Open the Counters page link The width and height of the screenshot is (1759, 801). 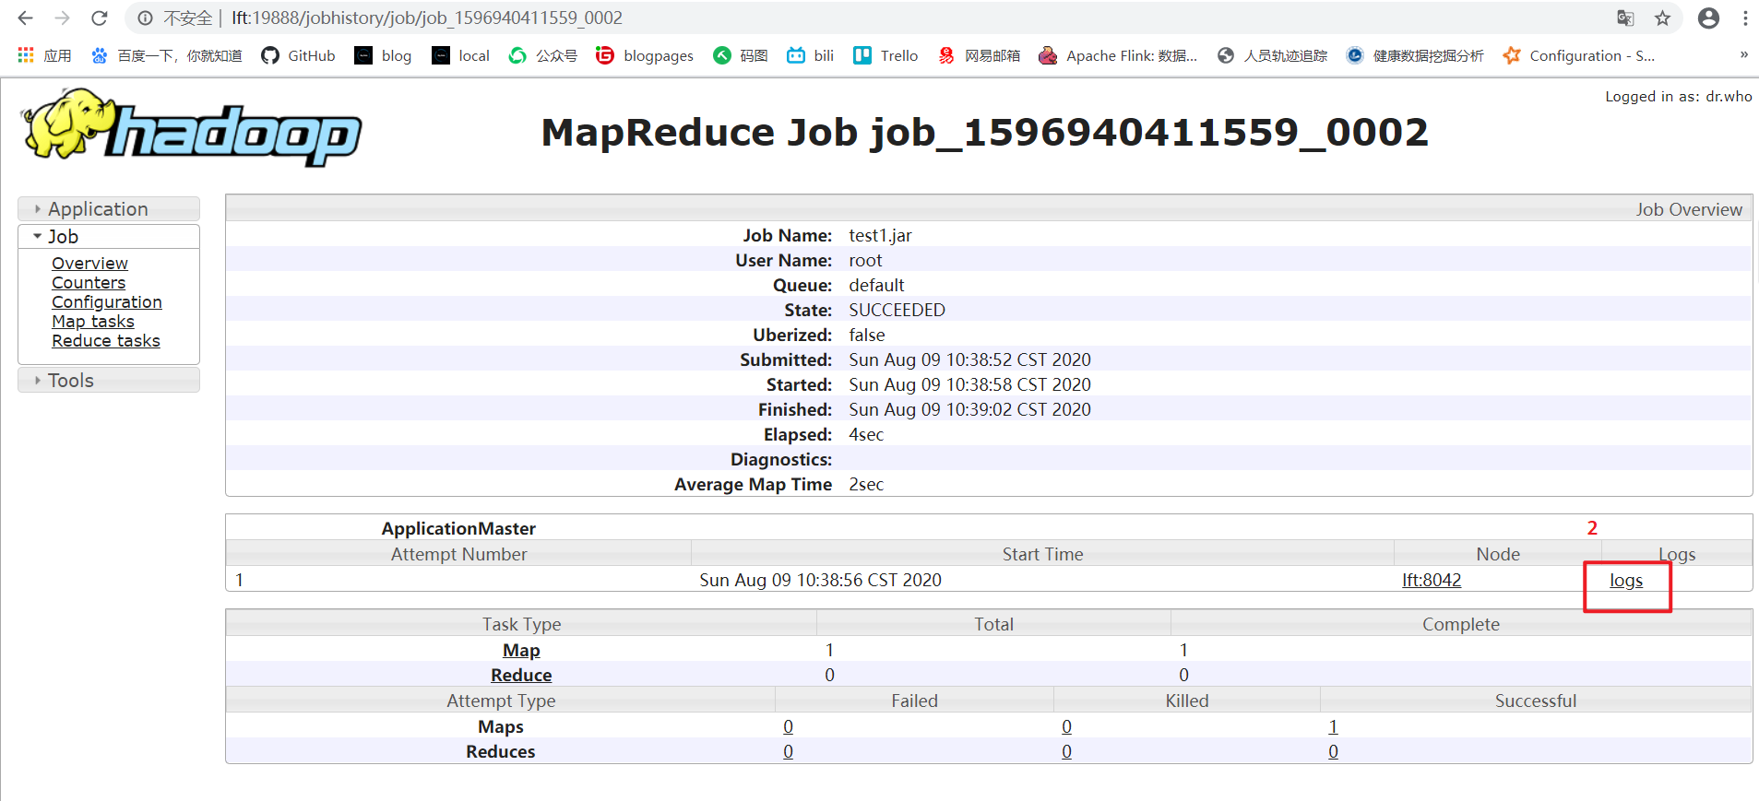[89, 283]
